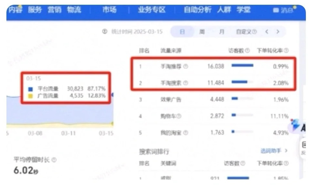
Task: Open the 物流 menu
Action: click(x=74, y=9)
